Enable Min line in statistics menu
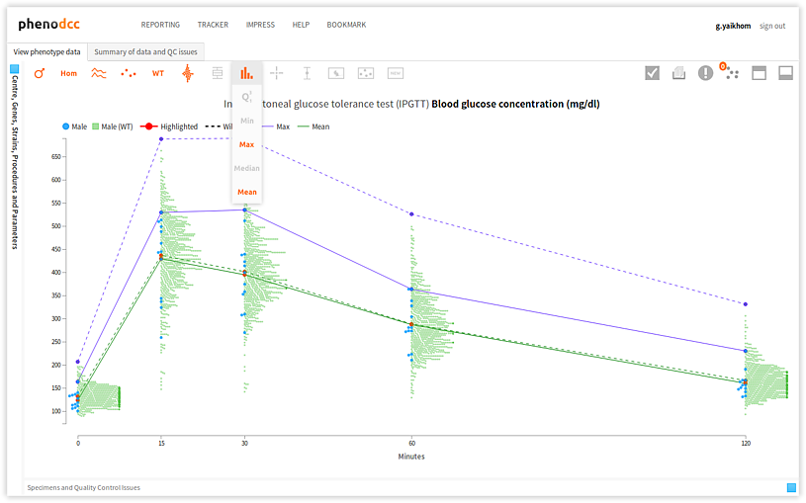 pos(247,121)
